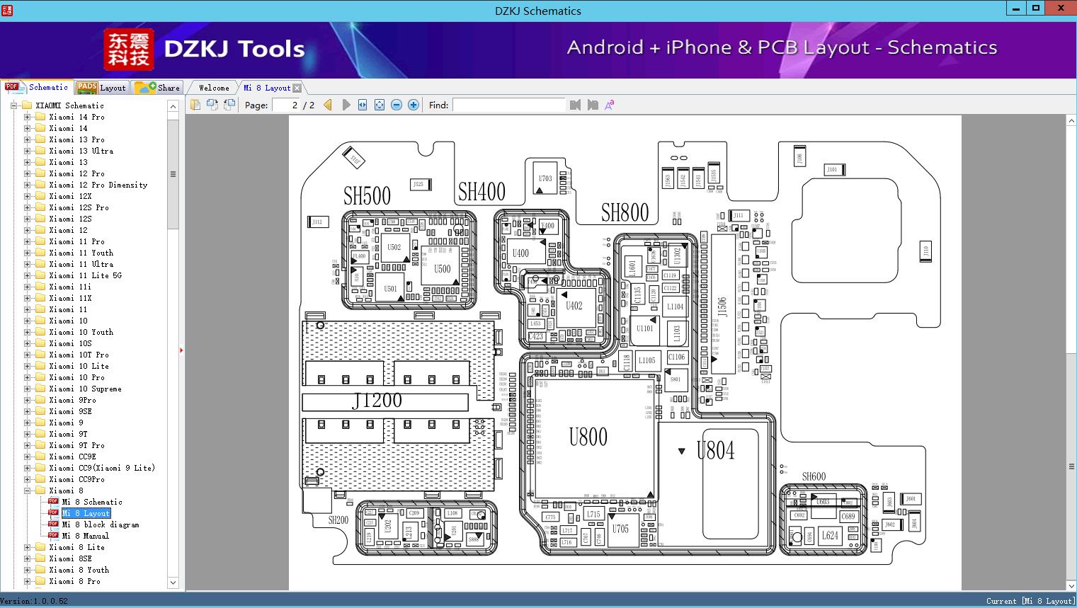Select the Xiaomi 12 Pro Dimensity folder
Image resolution: width=1077 pixels, height=608 pixels.
pos(98,185)
